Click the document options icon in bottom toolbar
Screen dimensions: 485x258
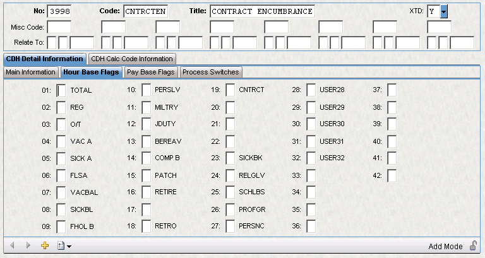61,246
